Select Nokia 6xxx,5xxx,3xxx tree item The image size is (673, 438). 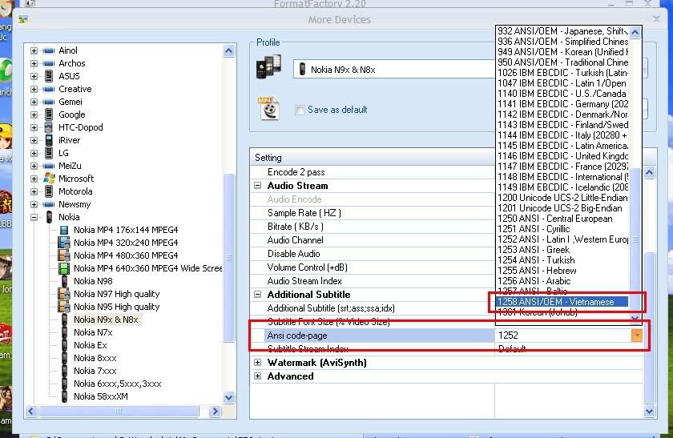pyautogui.click(x=117, y=384)
